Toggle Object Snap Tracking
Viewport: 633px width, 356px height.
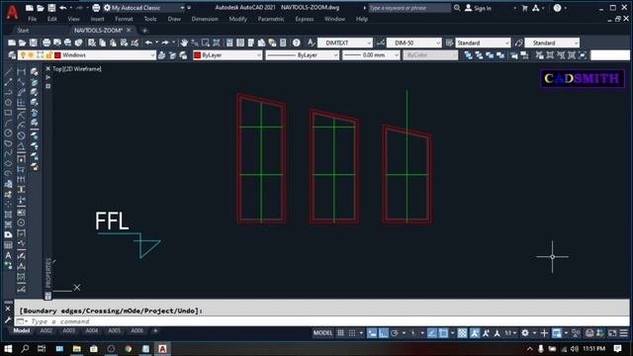(432, 333)
